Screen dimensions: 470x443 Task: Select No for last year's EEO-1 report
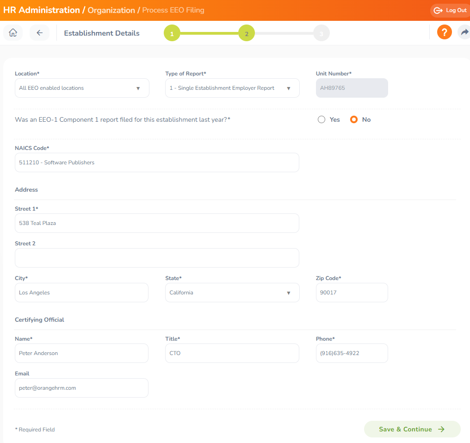(x=354, y=120)
